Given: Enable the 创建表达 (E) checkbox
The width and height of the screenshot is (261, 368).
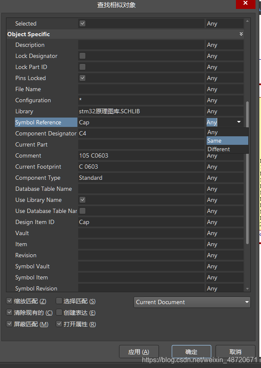Looking at the screenshot, I should (59, 313).
